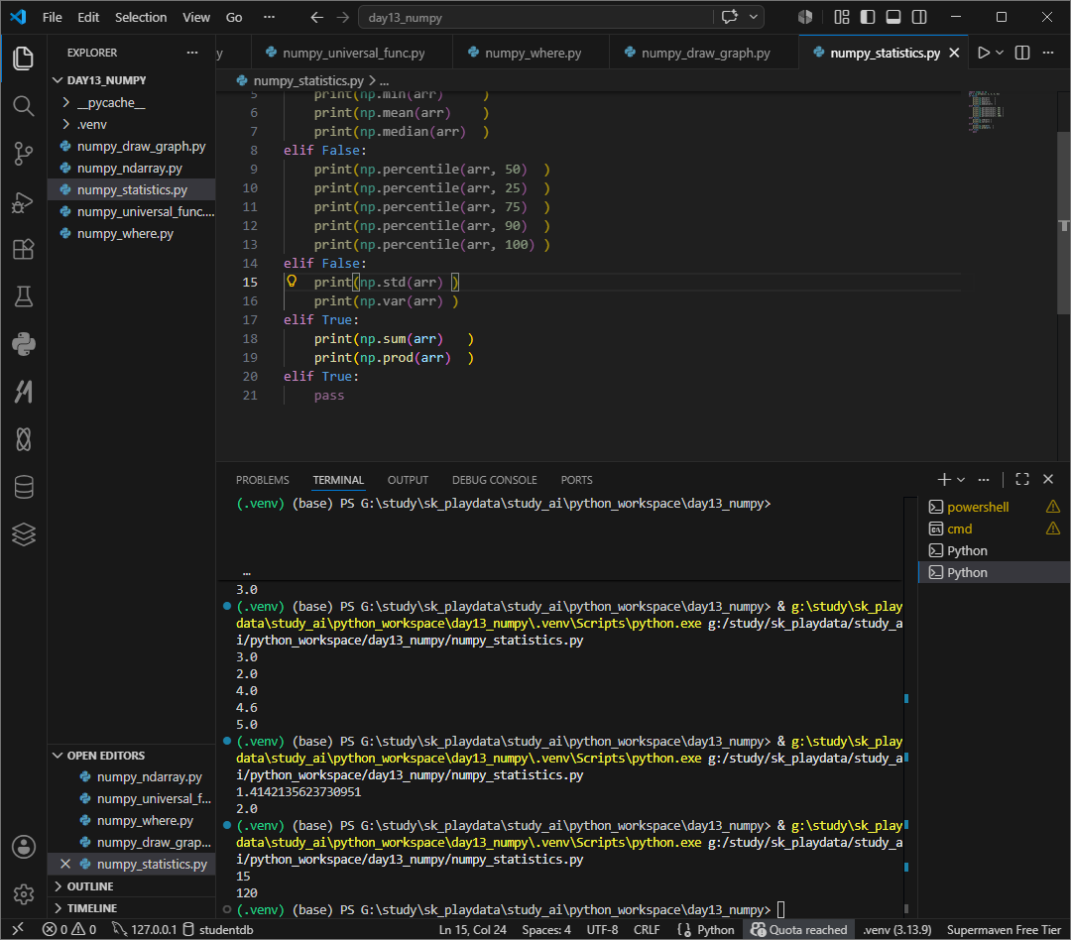
Task: Open Copilot chat dropdown arrow in title bar
Action: click(753, 17)
